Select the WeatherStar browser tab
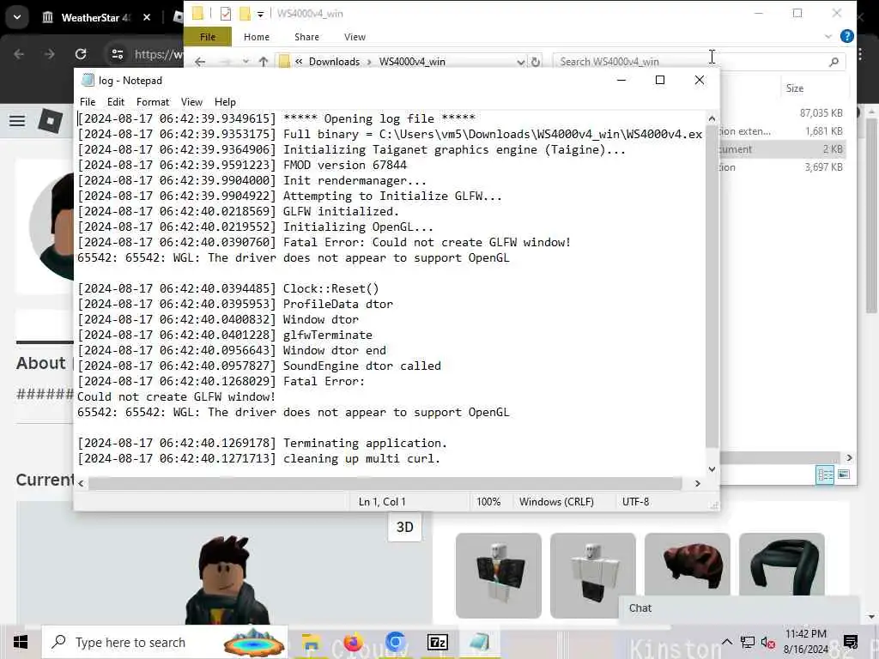The width and height of the screenshot is (879, 659). click(x=93, y=17)
